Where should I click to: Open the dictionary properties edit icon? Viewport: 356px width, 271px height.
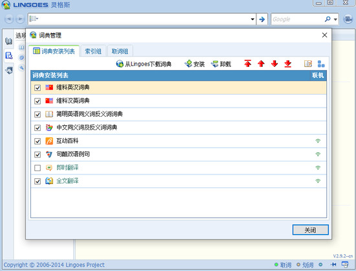point(308,64)
